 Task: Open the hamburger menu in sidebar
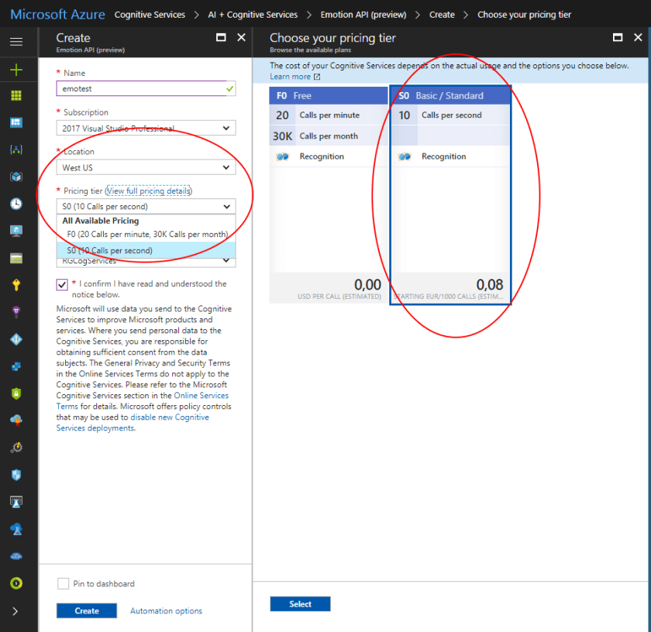[x=16, y=41]
